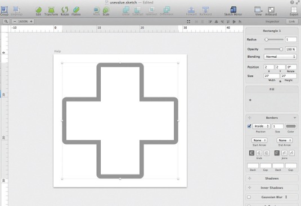Align selection to right edge
This screenshot has width=301, height=206.
click(222, 22)
